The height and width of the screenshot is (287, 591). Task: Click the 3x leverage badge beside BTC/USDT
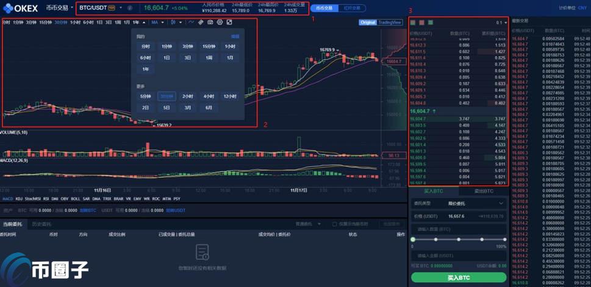[112, 7]
